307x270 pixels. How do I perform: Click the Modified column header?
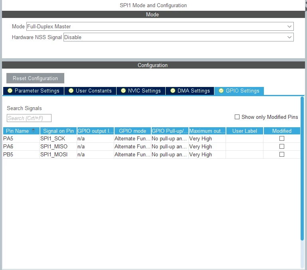pos(282,131)
